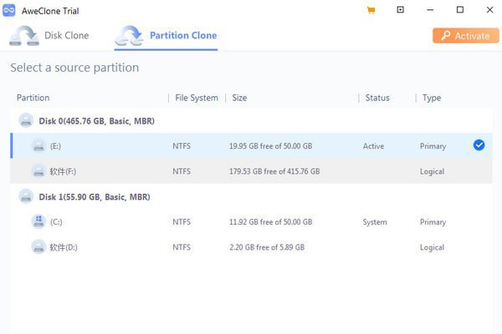Viewport: 502px width, 334px height.
Task: Click the Partition Clone arrow icon
Action: pos(130,36)
